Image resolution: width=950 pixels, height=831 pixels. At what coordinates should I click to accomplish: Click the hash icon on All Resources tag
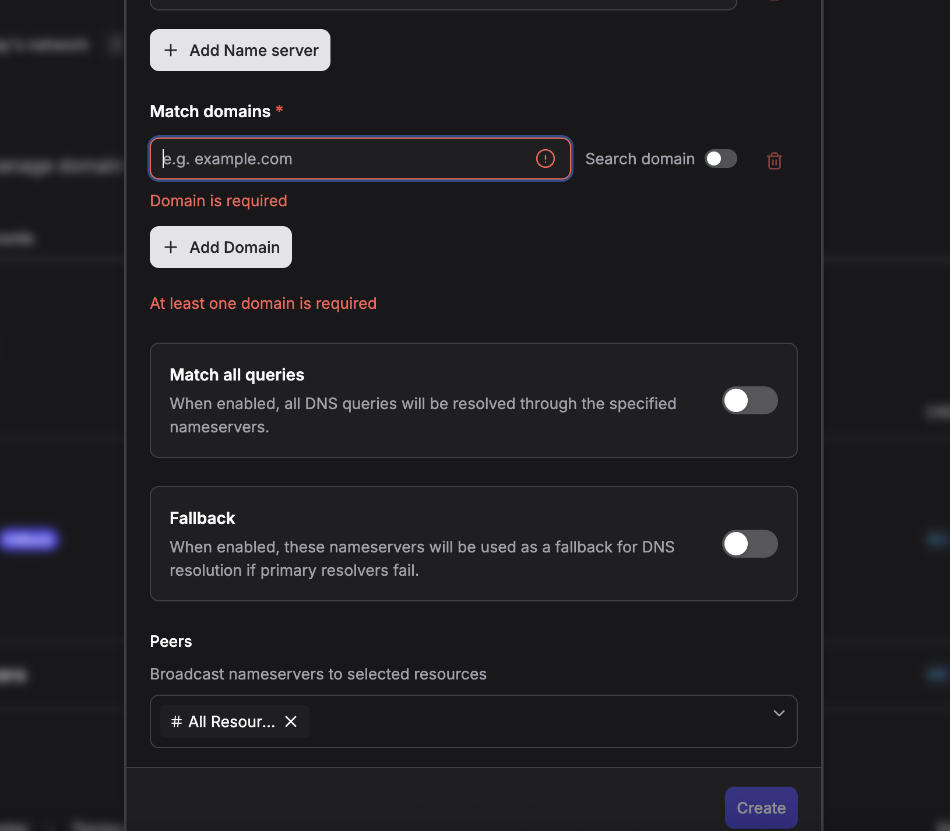coord(177,721)
